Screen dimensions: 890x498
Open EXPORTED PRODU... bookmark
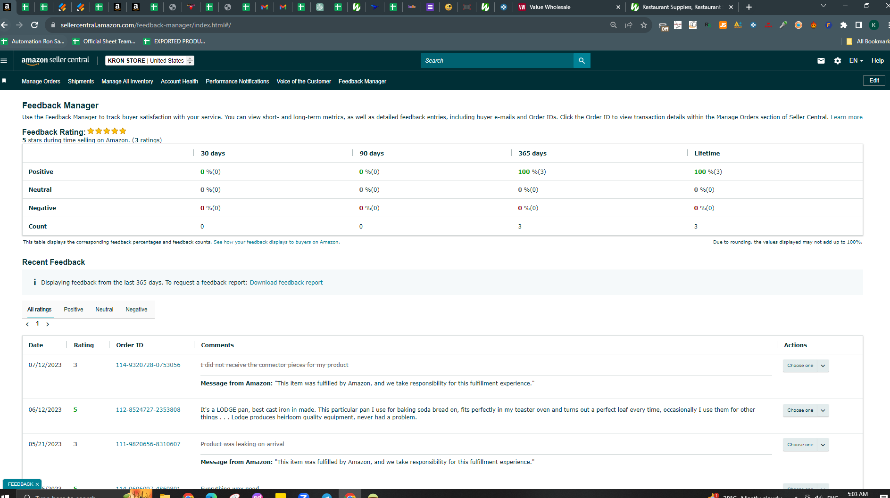(175, 41)
